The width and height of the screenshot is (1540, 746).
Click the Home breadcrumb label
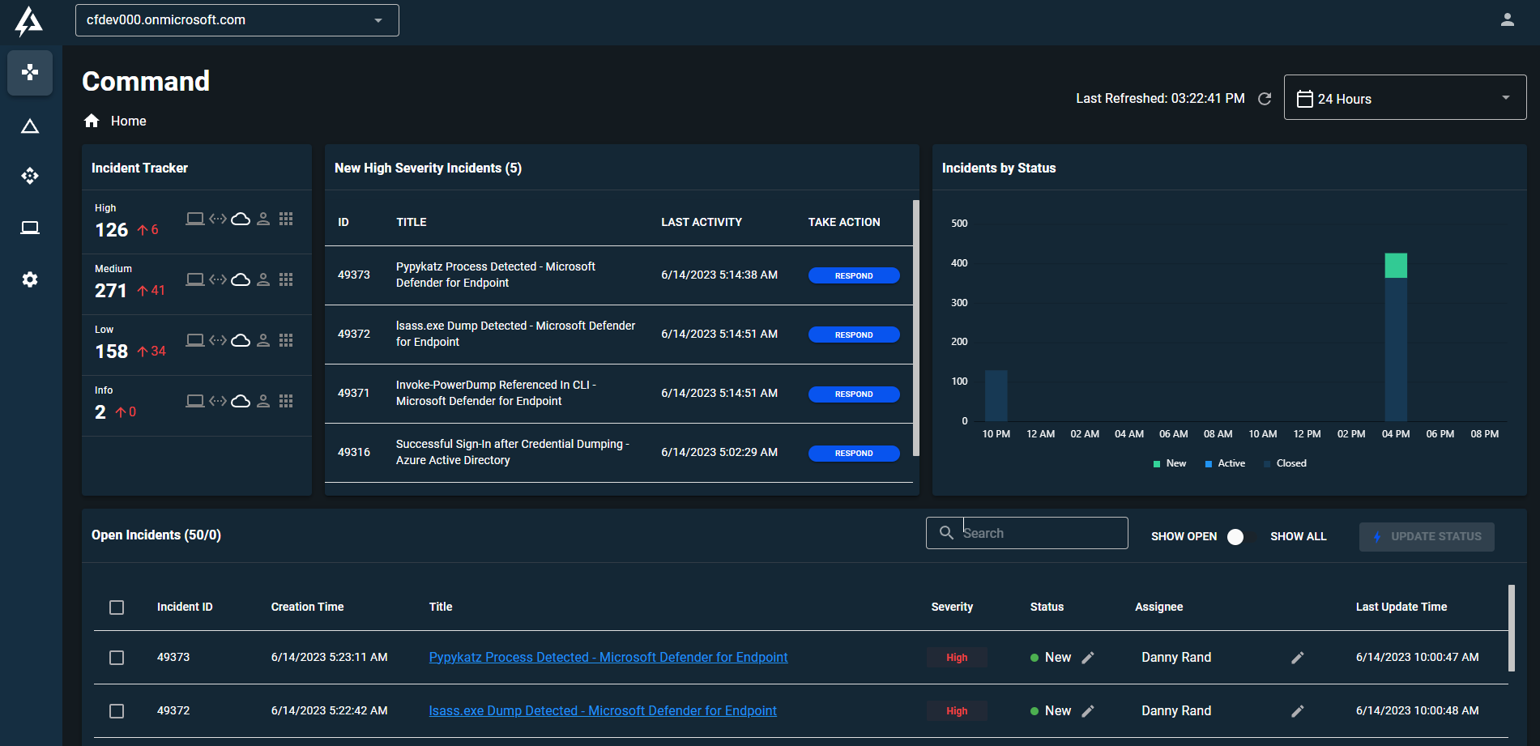point(129,121)
